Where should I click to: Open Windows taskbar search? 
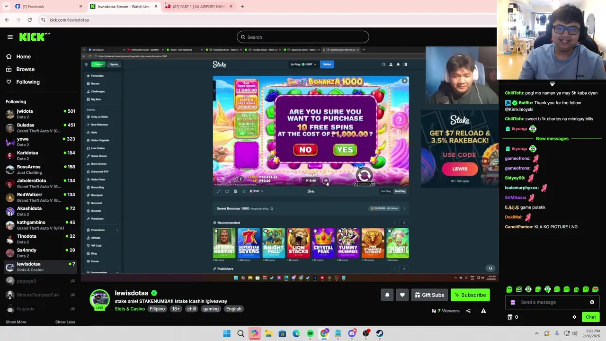[x=241, y=333]
